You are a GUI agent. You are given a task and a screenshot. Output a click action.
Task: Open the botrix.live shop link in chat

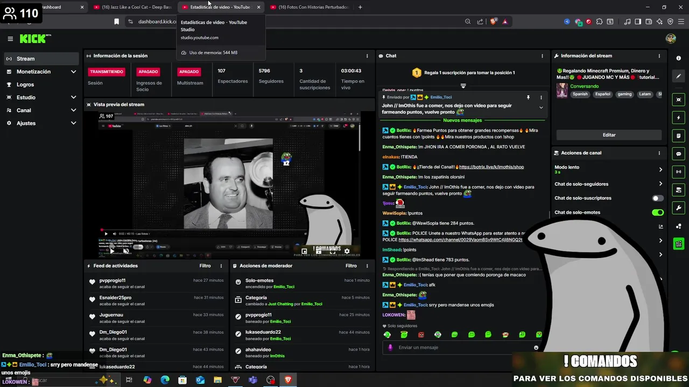point(491,167)
